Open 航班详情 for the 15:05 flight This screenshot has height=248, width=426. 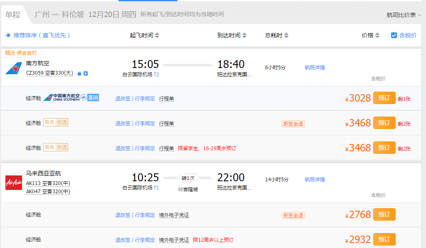point(315,68)
